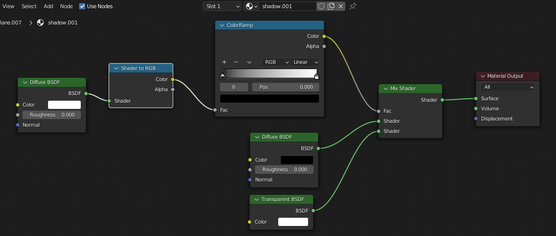Click the fake user shield icon
The image size is (556, 236).
click(321, 6)
